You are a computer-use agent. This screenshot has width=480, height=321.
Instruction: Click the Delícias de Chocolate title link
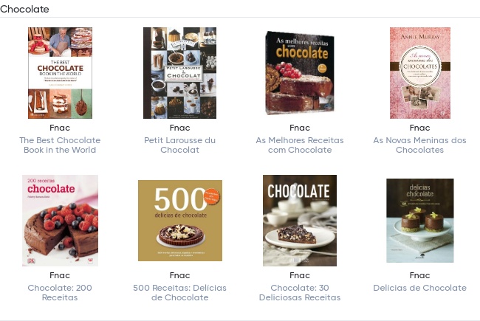pyautogui.click(x=419, y=288)
